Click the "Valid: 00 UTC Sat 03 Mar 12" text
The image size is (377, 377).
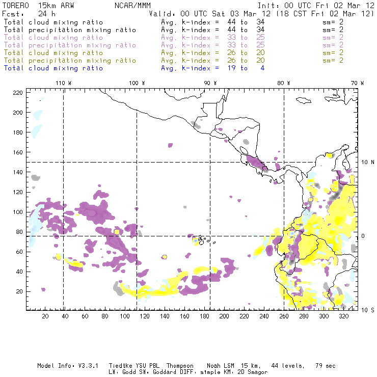(209, 14)
